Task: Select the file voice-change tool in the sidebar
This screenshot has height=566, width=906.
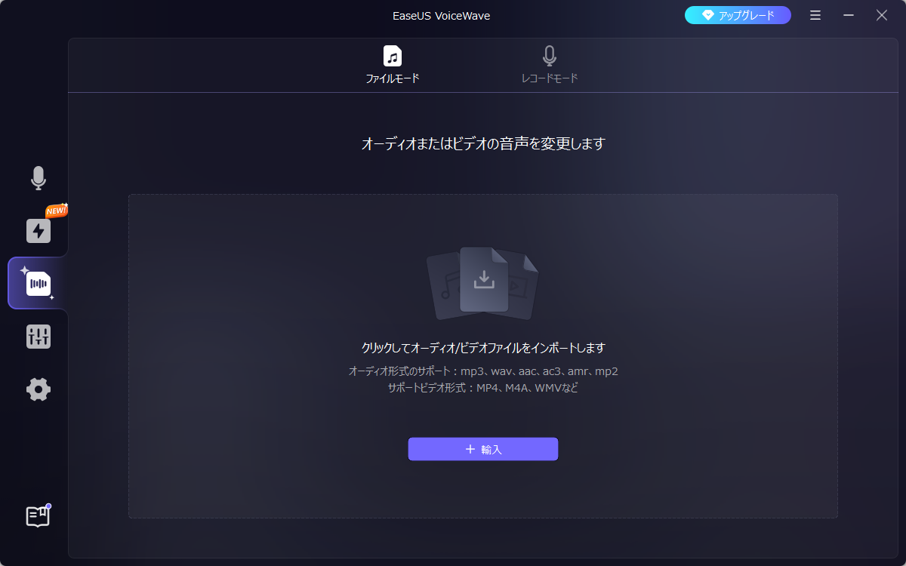Action: [38, 283]
